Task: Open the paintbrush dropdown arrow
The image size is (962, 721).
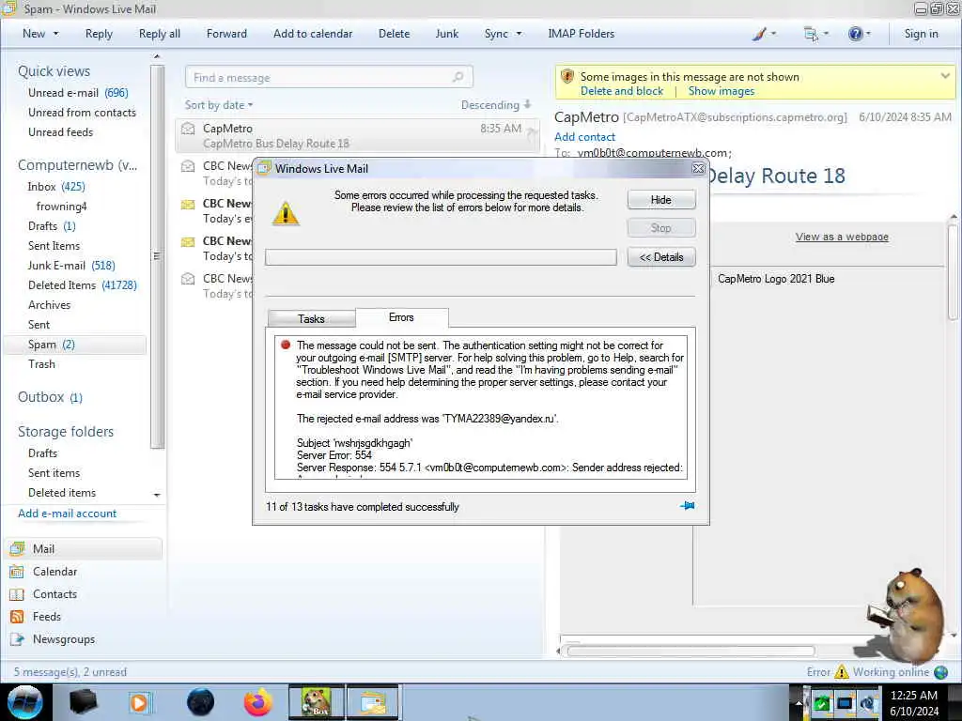Action: coord(773,34)
